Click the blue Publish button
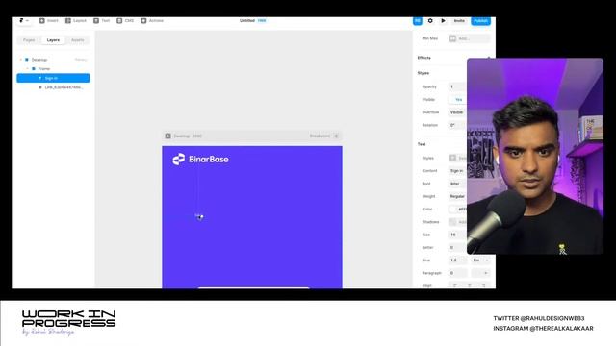Image resolution: width=616 pixels, height=346 pixels. pos(480,21)
